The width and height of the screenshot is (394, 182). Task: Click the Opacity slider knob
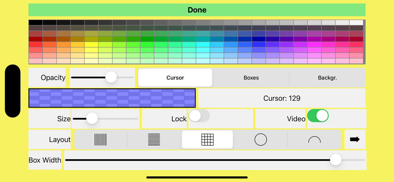tap(111, 77)
